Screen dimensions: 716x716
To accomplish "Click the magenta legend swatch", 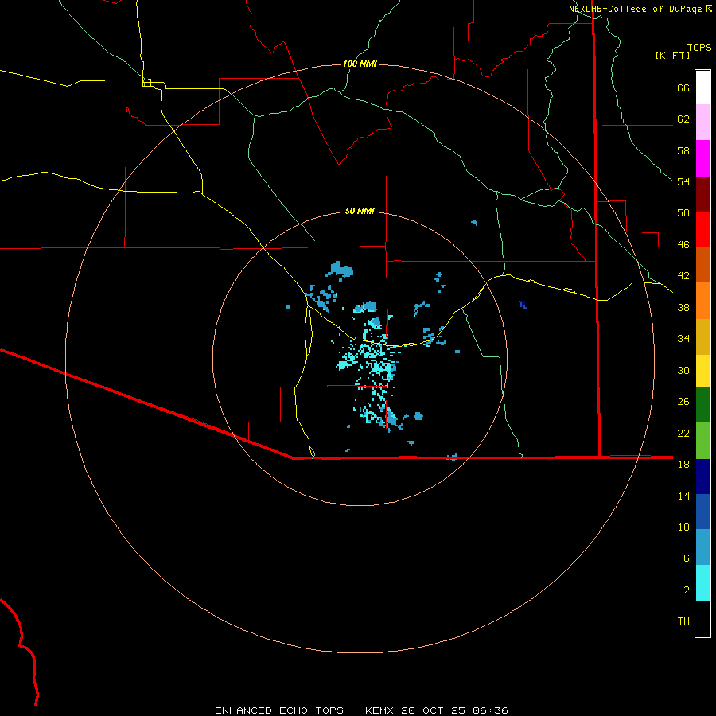I will (702, 158).
